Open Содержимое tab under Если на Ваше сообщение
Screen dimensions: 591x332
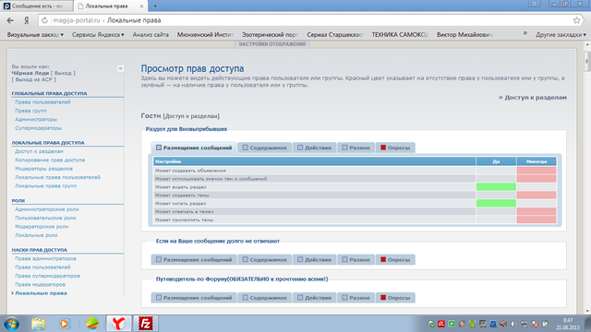coord(265,260)
